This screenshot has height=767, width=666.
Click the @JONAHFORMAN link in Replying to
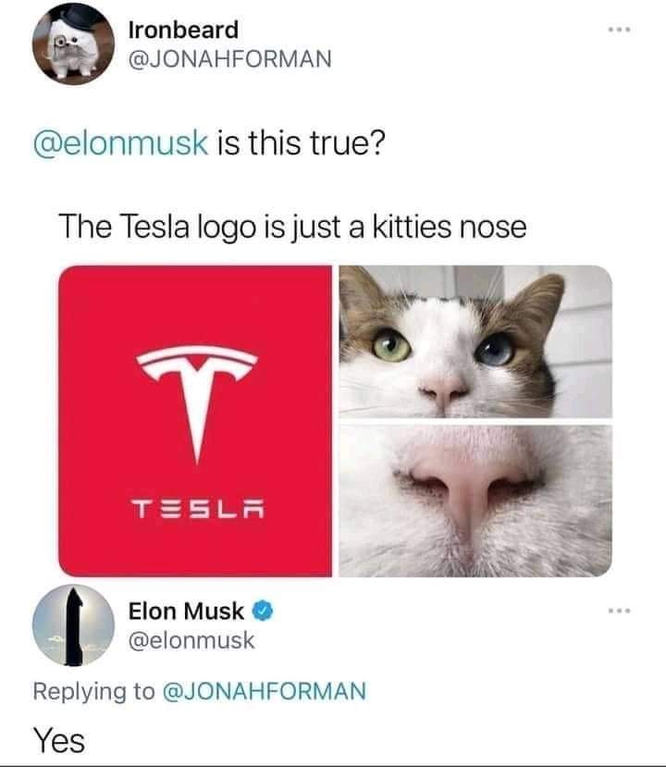pyautogui.click(x=264, y=691)
